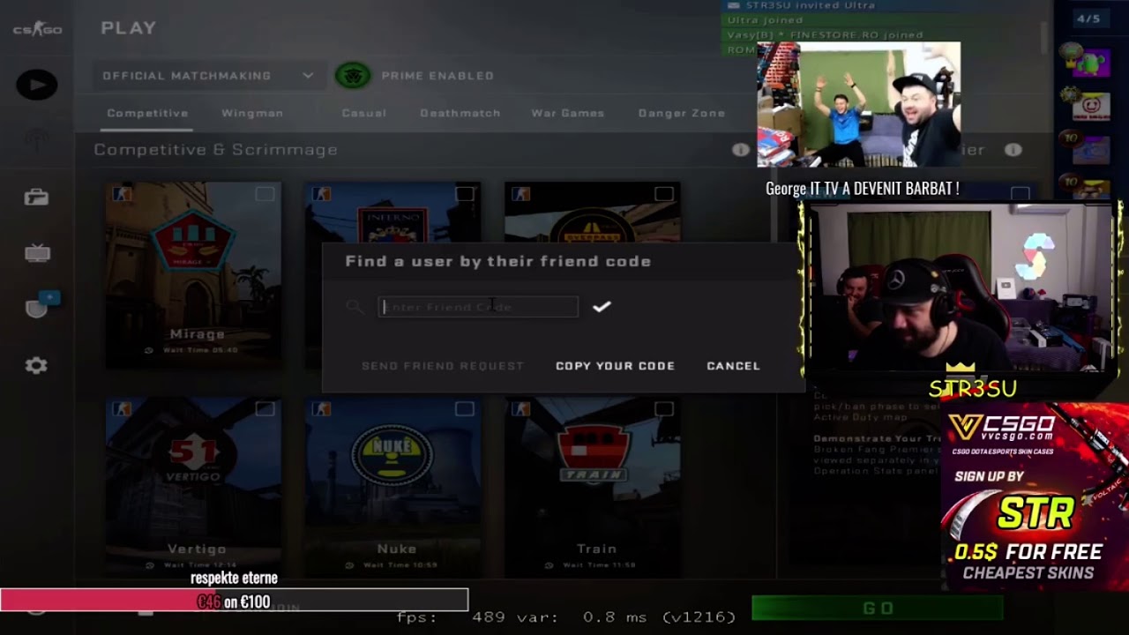Select the Vertigo map thumbnail
Screen dimensions: 1129x635
pos(194,488)
